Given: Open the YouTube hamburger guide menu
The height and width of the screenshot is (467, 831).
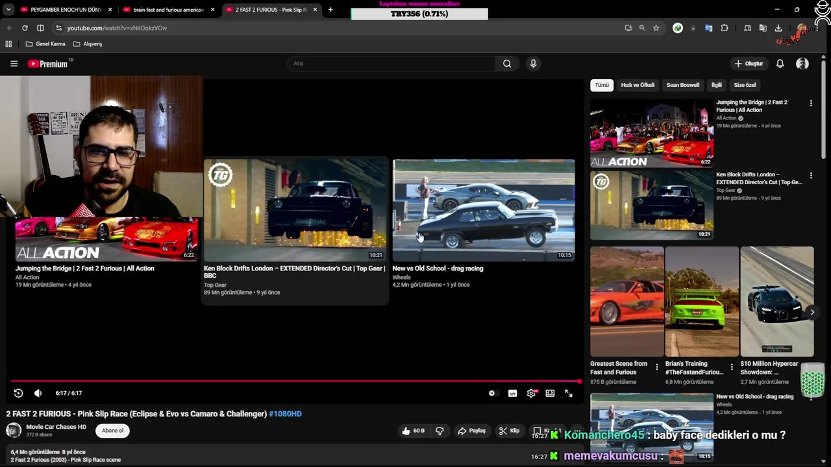Looking at the screenshot, I should pyautogui.click(x=14, y=64).
